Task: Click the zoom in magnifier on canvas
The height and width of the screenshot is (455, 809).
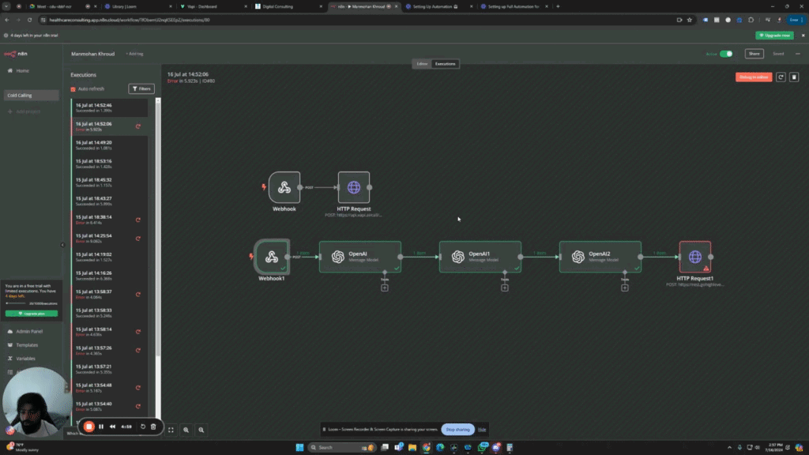Action: [186, 429]
